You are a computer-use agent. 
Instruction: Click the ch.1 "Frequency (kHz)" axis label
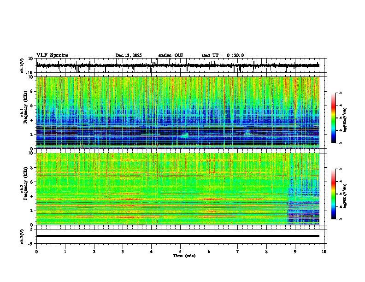[25, 107]
